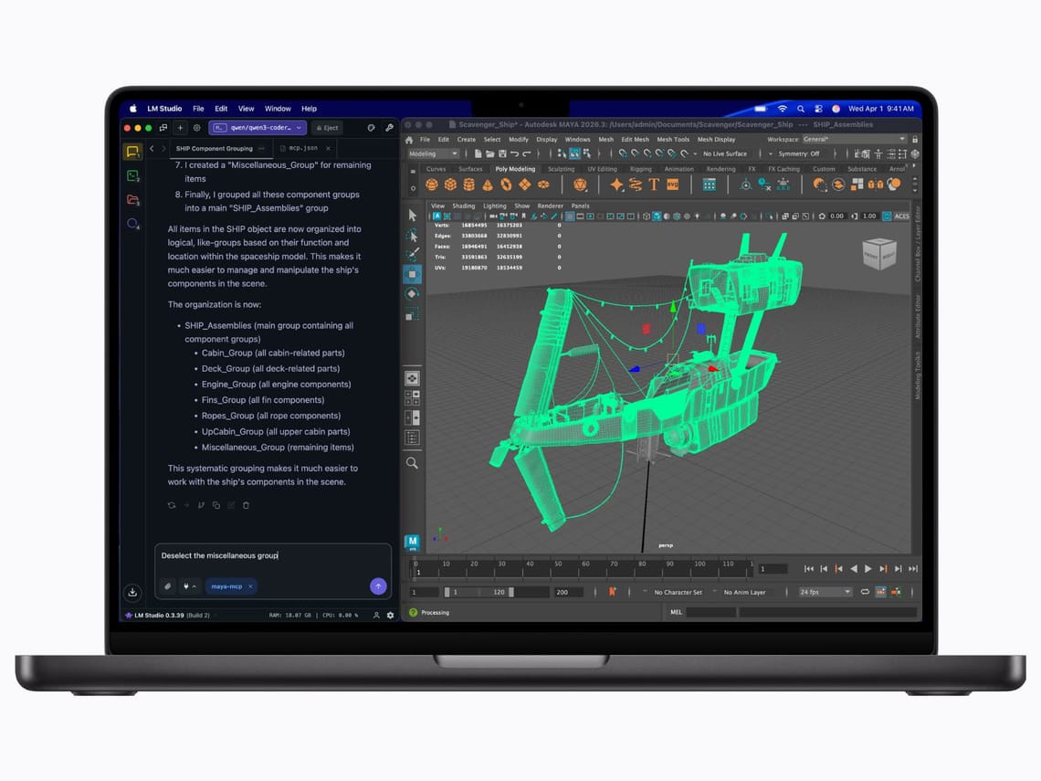Click the Eject model button

(x=327, y=128)
